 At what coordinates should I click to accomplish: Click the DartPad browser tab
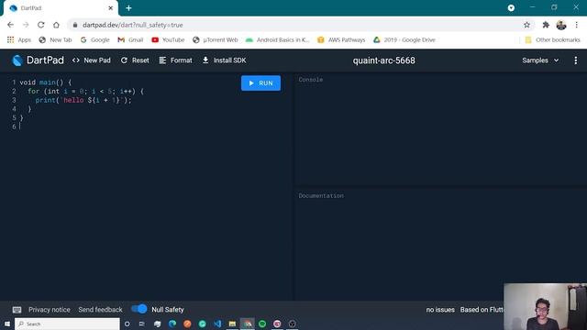(x=60, y=8)
